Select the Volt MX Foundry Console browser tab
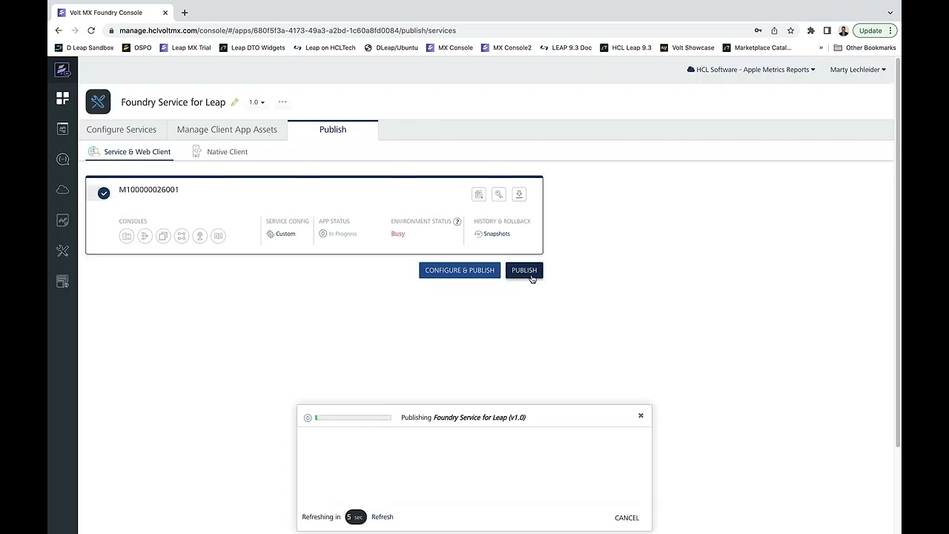 [x=113, y=13]
